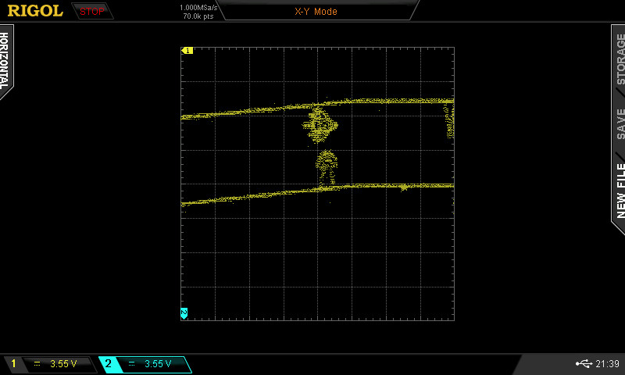Click the RIGOL logo
This screenshot has height=375, width=625.
click(35, 11)
